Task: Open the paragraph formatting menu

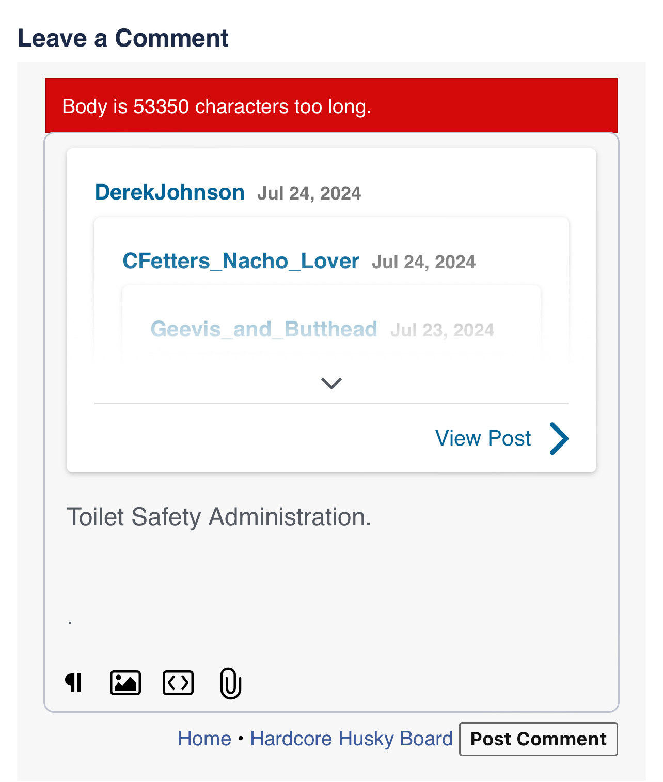Action: [74, 683]
